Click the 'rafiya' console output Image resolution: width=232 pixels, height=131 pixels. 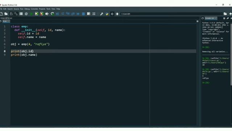(x=206, y=78)
